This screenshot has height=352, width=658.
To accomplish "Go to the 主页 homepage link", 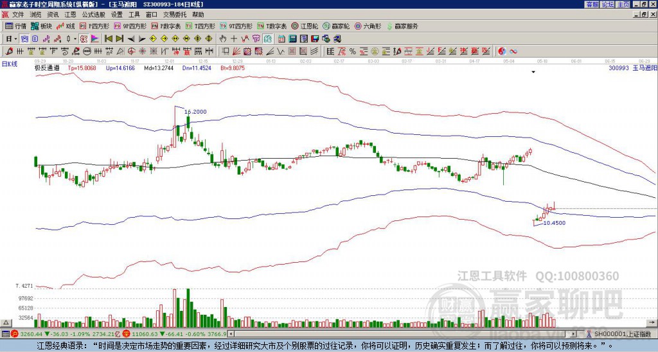I will 623,4.
